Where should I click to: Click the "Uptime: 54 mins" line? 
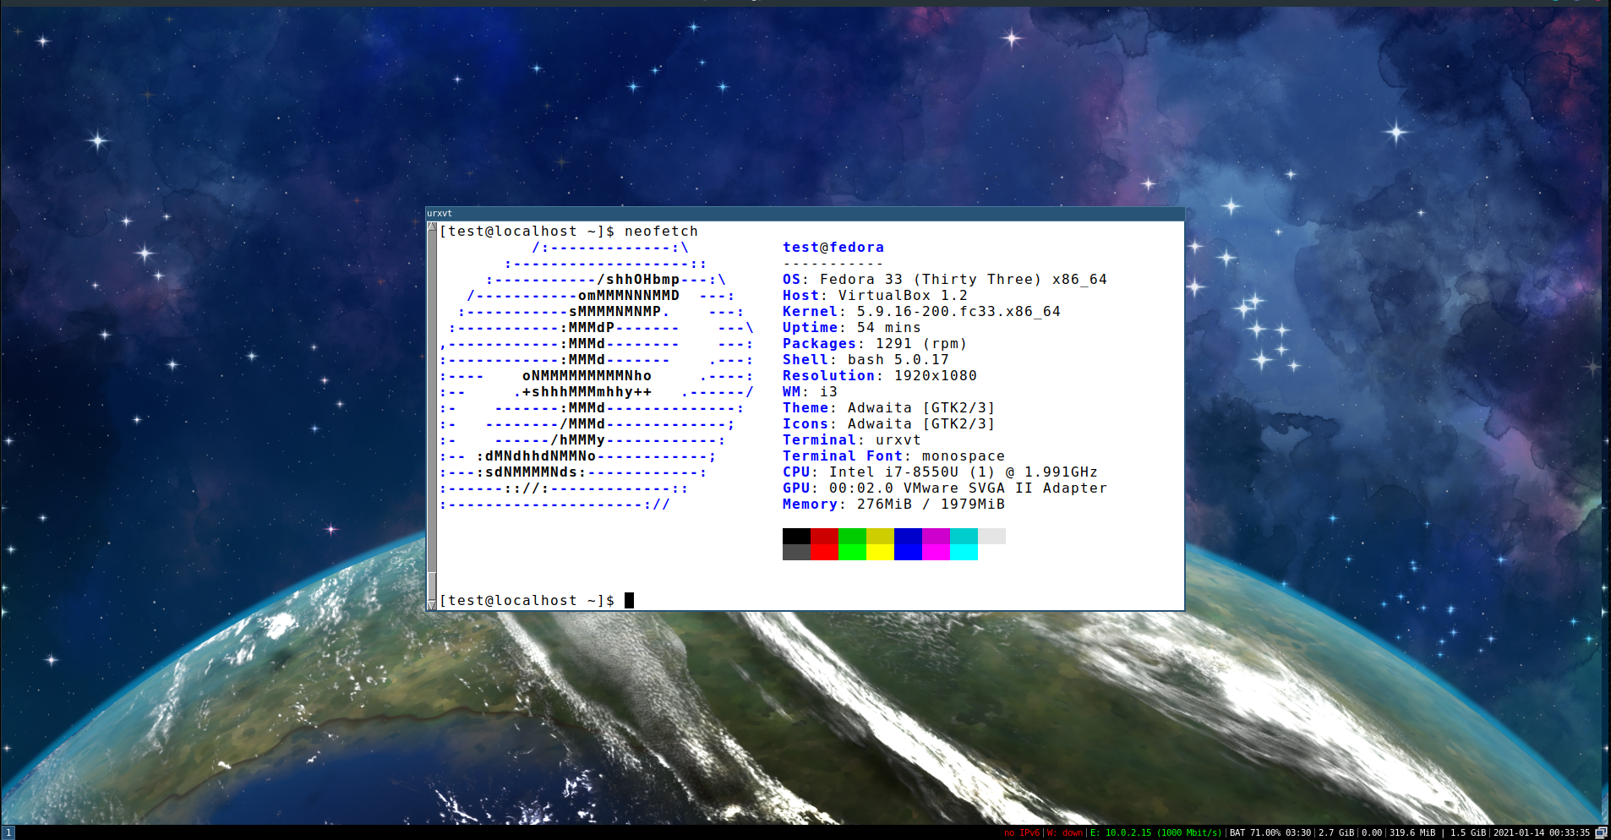point(852,327)
